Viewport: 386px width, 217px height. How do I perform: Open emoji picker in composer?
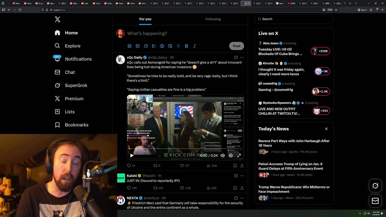162,46
